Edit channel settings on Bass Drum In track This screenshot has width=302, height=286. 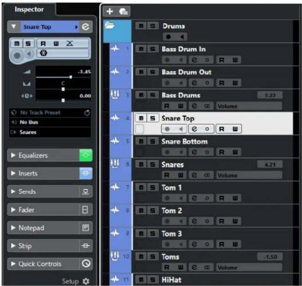(194, 60)
